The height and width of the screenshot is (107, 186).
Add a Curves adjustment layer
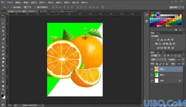(x=165, y=40)
